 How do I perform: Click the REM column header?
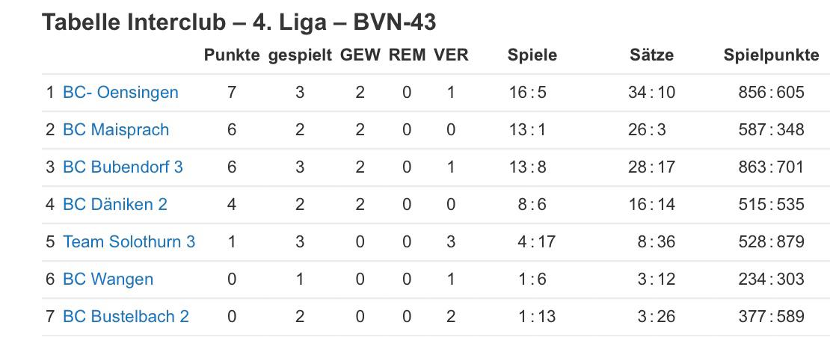coord(407,55)
